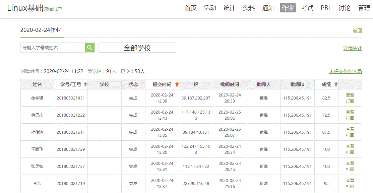
Task: View submission of 王腾飞
Action: (350, 146)
